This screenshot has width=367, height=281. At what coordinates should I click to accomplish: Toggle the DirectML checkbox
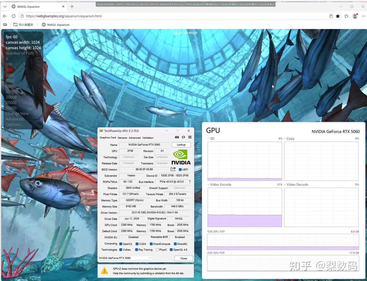click(x=175, y=244)
